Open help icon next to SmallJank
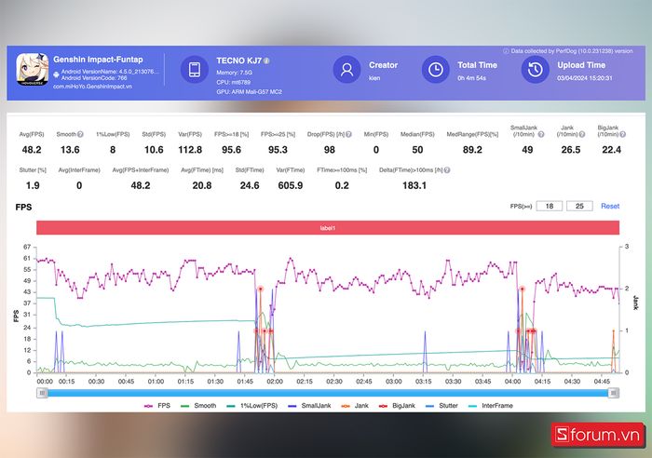Viewport: 652px width, 458px height. tap(540, 134)
